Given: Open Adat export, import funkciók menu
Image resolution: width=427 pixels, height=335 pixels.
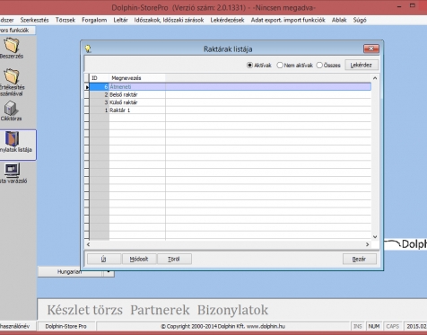Looking at the screenshot, I should point(288,20).
